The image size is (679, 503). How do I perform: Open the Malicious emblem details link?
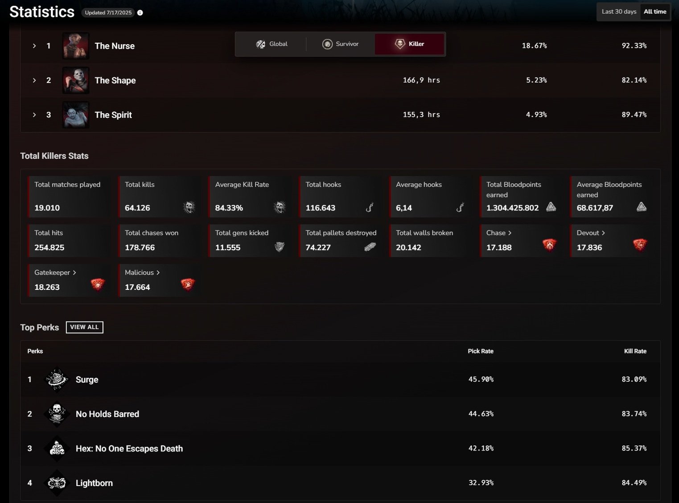pos(142,272)
